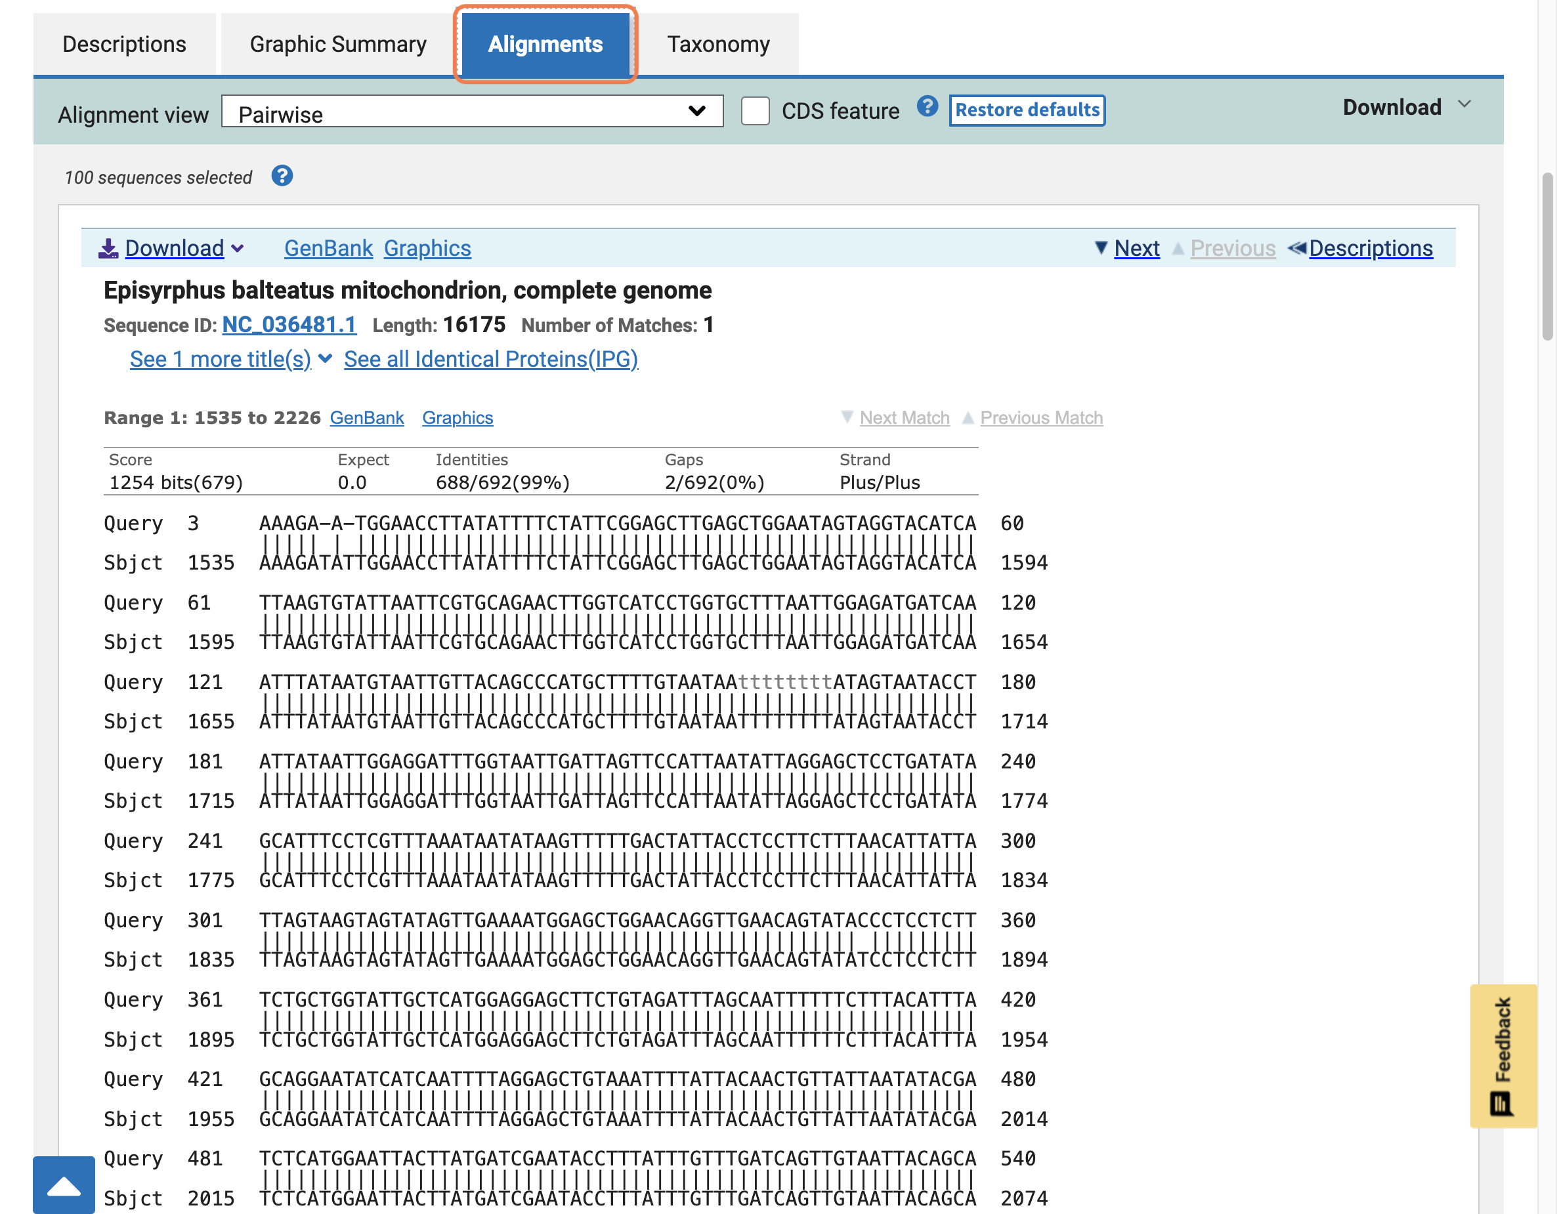This screenshot has height=1214, width=1557.
Task: Select the title Episyrphus balteatus mitochondrion, complete genome
Action: pos(407,290)
